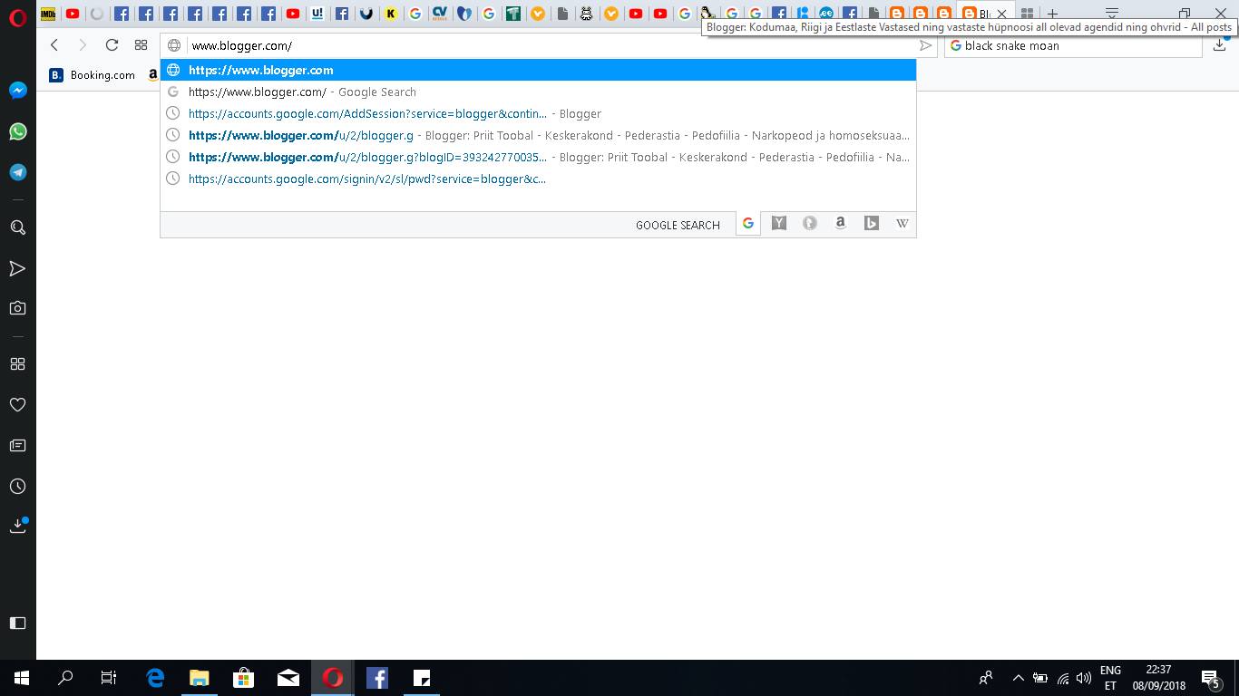This screenshot has width=1239, height=696.
Task: Switch to the IMDb tab
Action: pos(48,14)
